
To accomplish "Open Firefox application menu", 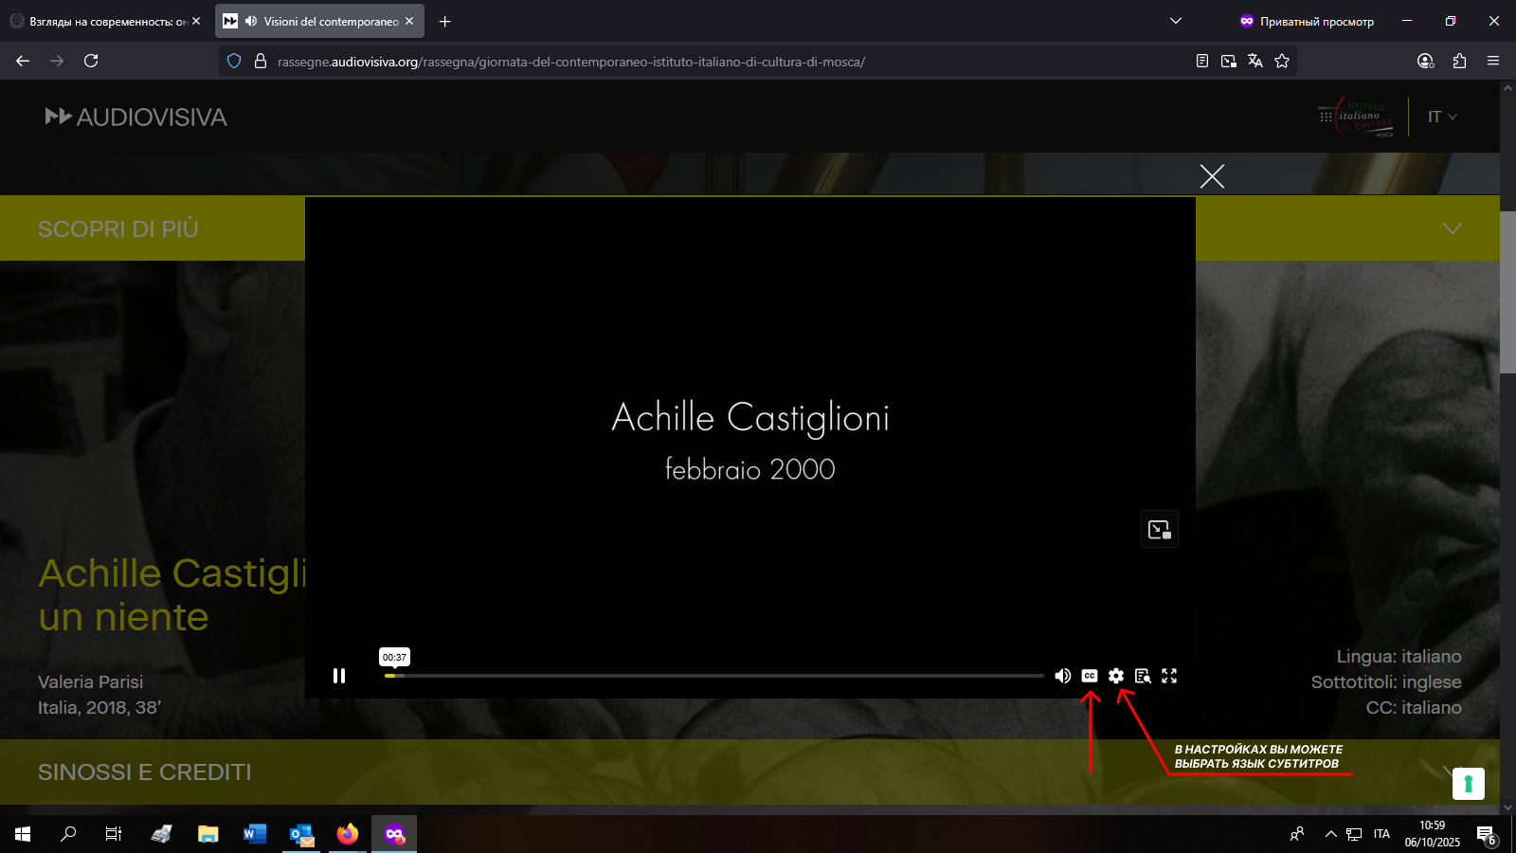I will click(1493, 61).
